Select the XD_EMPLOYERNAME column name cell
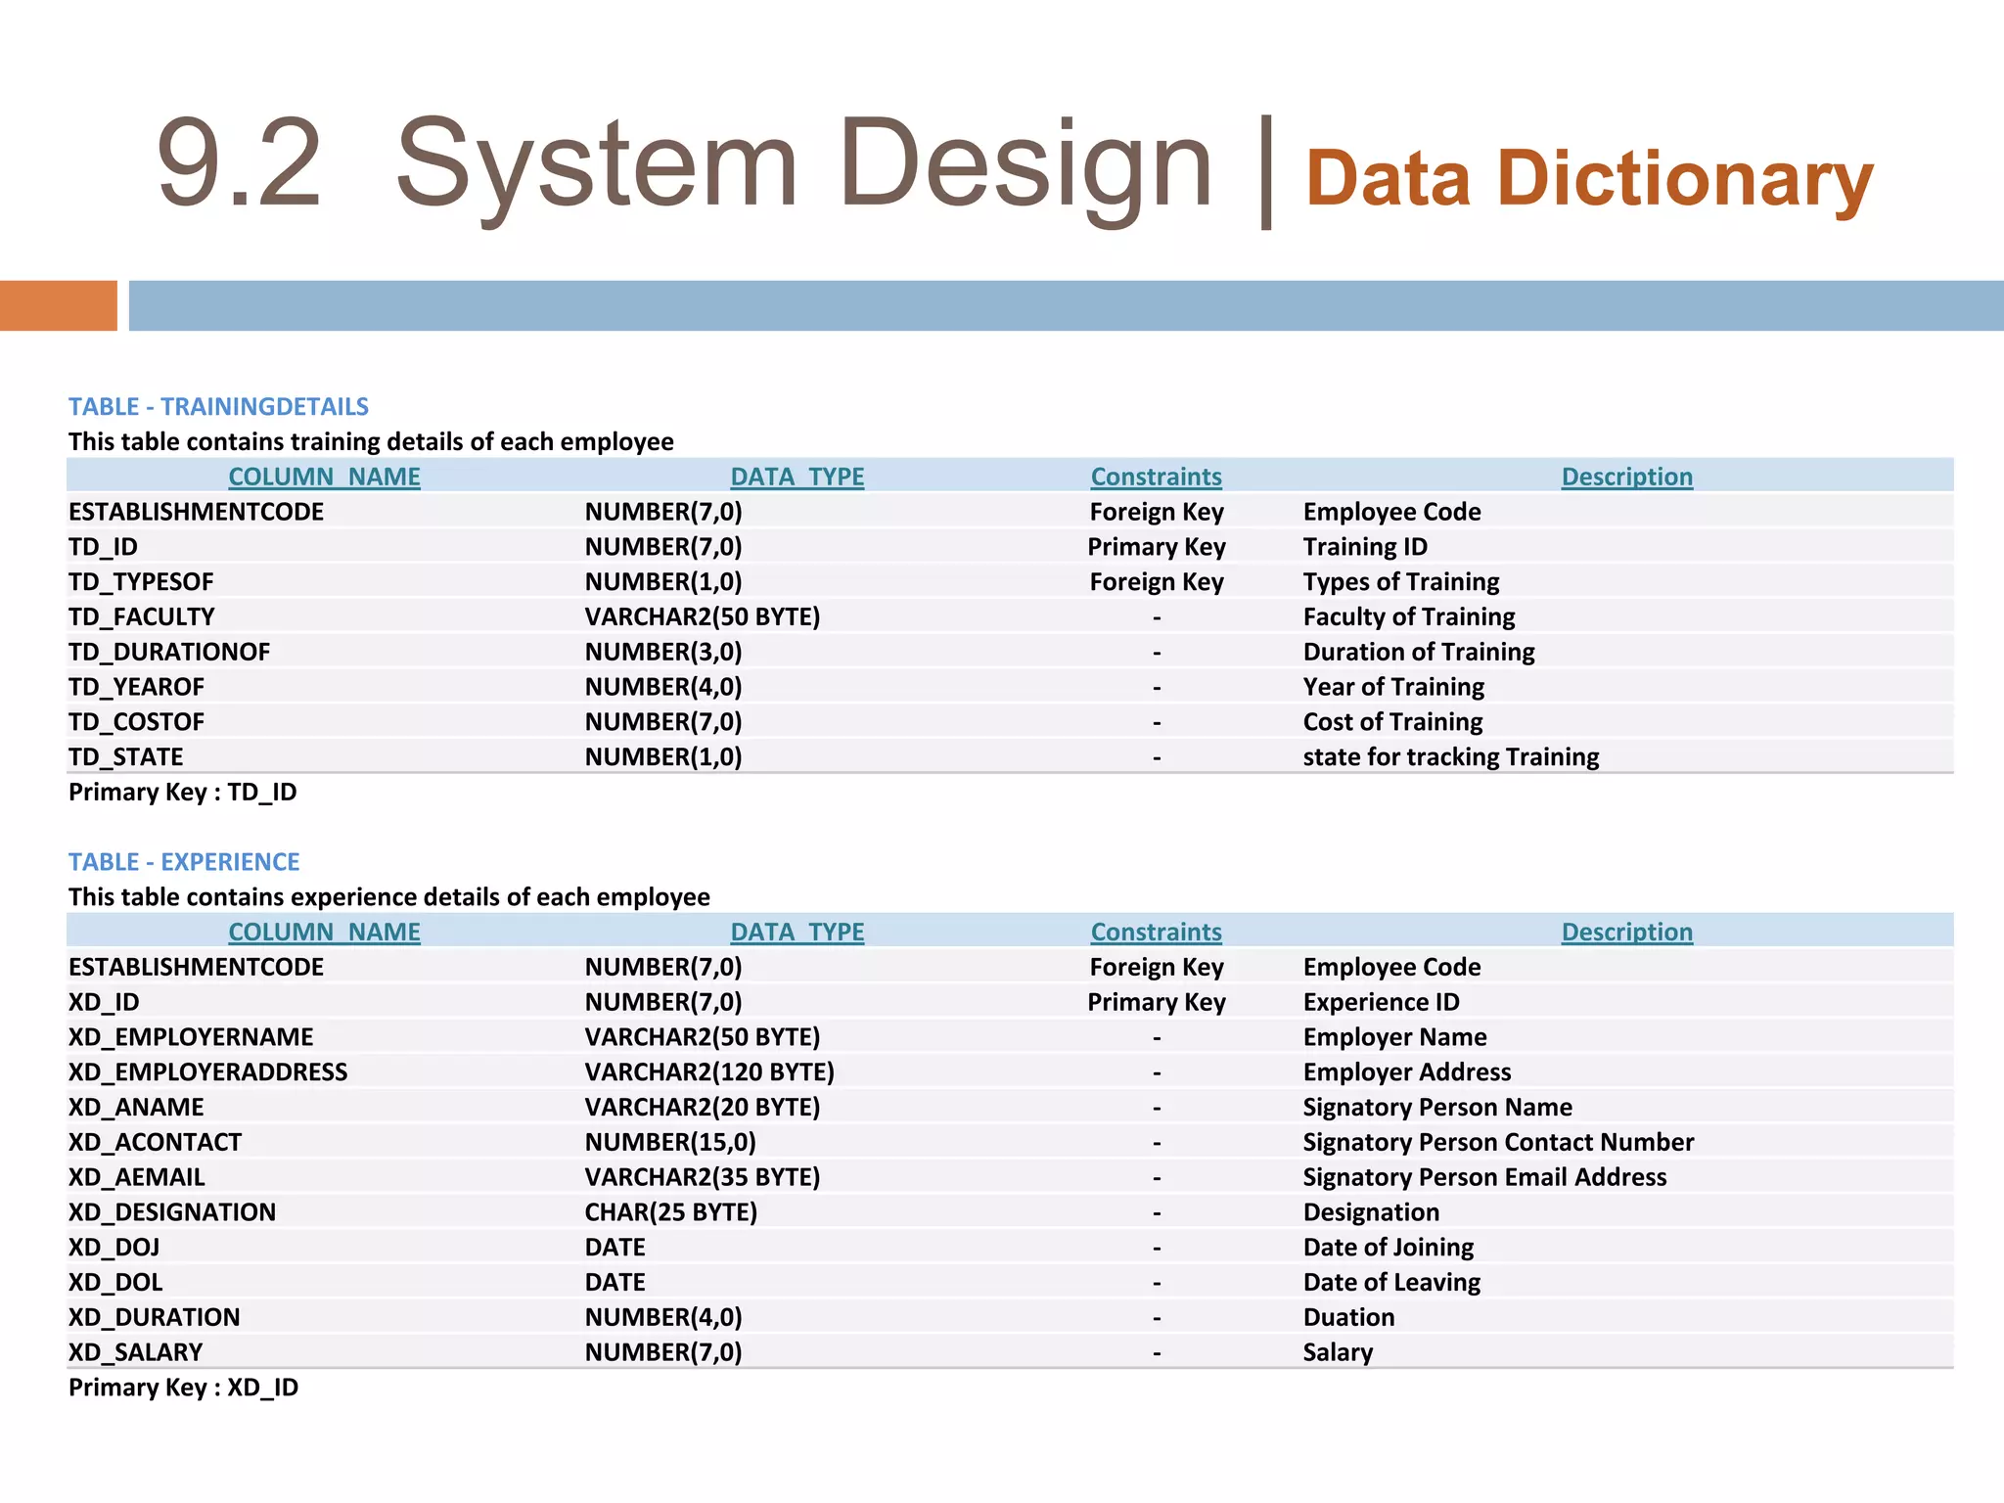Image resolution: width=2004 pixels, height=1503 pixels. pos(191,1037)
